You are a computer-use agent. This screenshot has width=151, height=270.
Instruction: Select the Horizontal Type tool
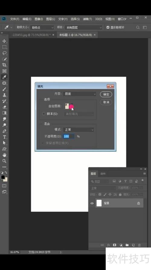(4, 137)
